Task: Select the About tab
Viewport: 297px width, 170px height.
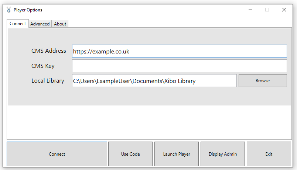Action: (x=60, y=24)
